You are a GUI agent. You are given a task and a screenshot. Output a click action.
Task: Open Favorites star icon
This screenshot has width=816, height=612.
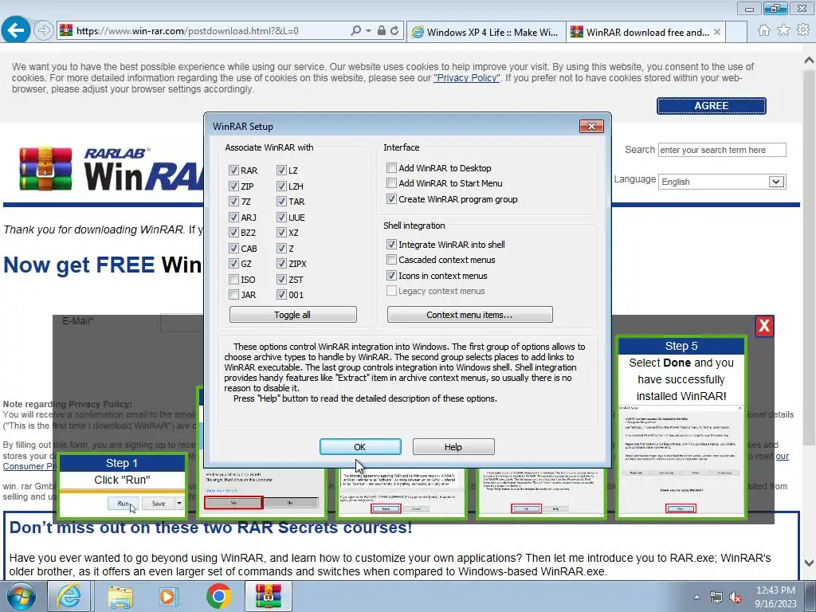783,30
